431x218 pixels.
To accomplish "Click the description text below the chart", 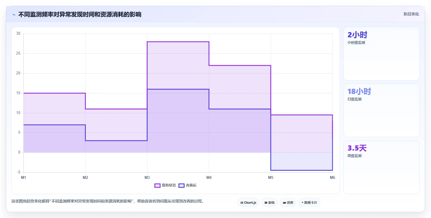I will [108, 201].
